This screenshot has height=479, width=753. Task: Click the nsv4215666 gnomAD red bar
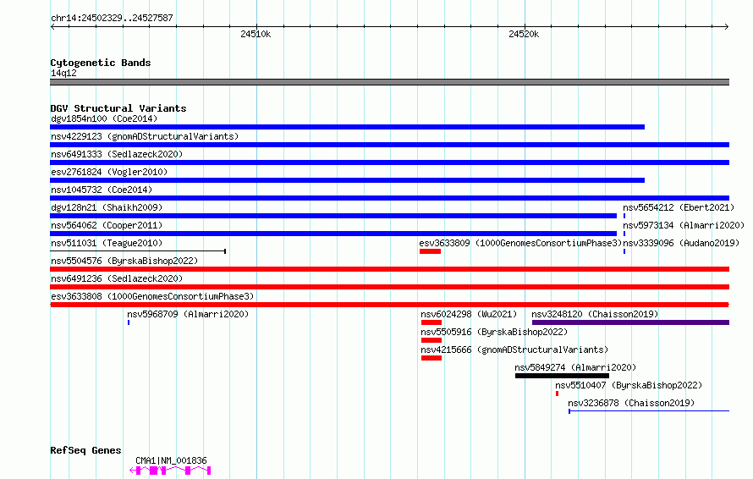pos(431,358)
